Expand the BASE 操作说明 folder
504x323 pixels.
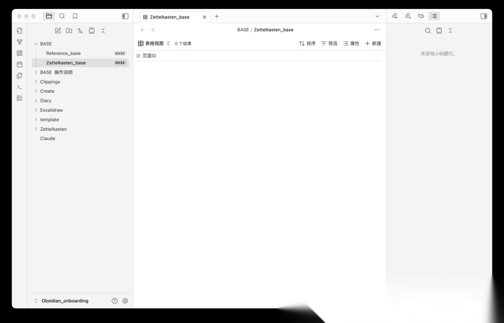click(x=80, y=72)
